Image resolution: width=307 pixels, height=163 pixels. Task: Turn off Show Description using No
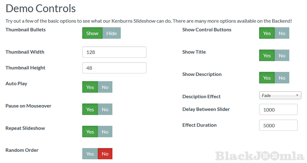(x=282, y=78)
